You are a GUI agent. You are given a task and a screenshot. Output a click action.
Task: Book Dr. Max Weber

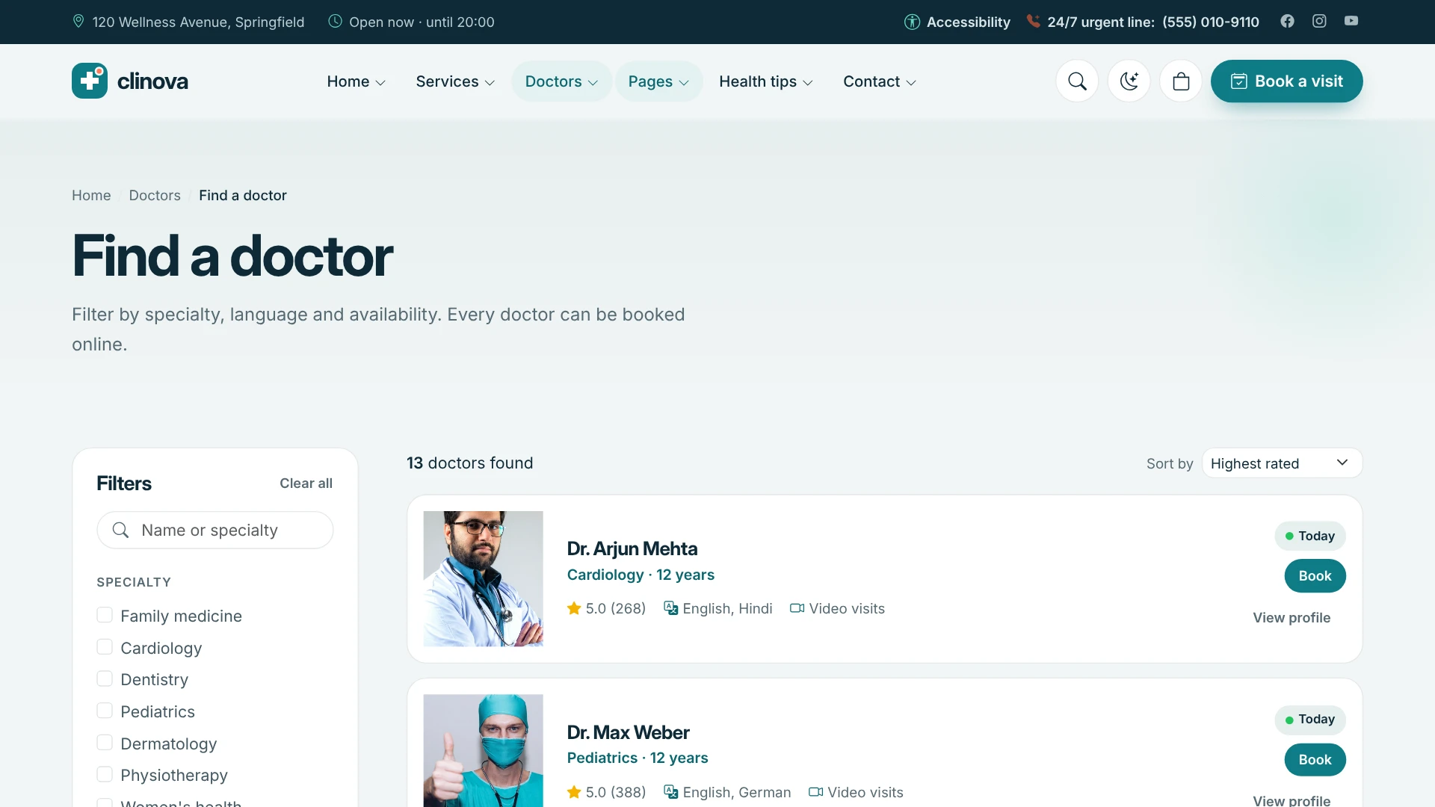[1315, 760]
